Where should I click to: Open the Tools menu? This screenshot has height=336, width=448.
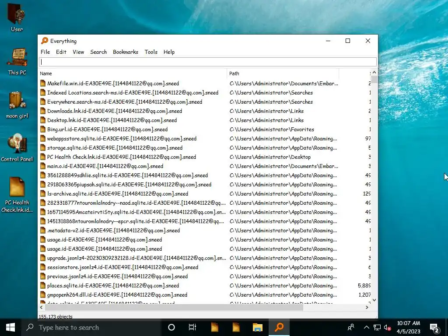point(151,52)
